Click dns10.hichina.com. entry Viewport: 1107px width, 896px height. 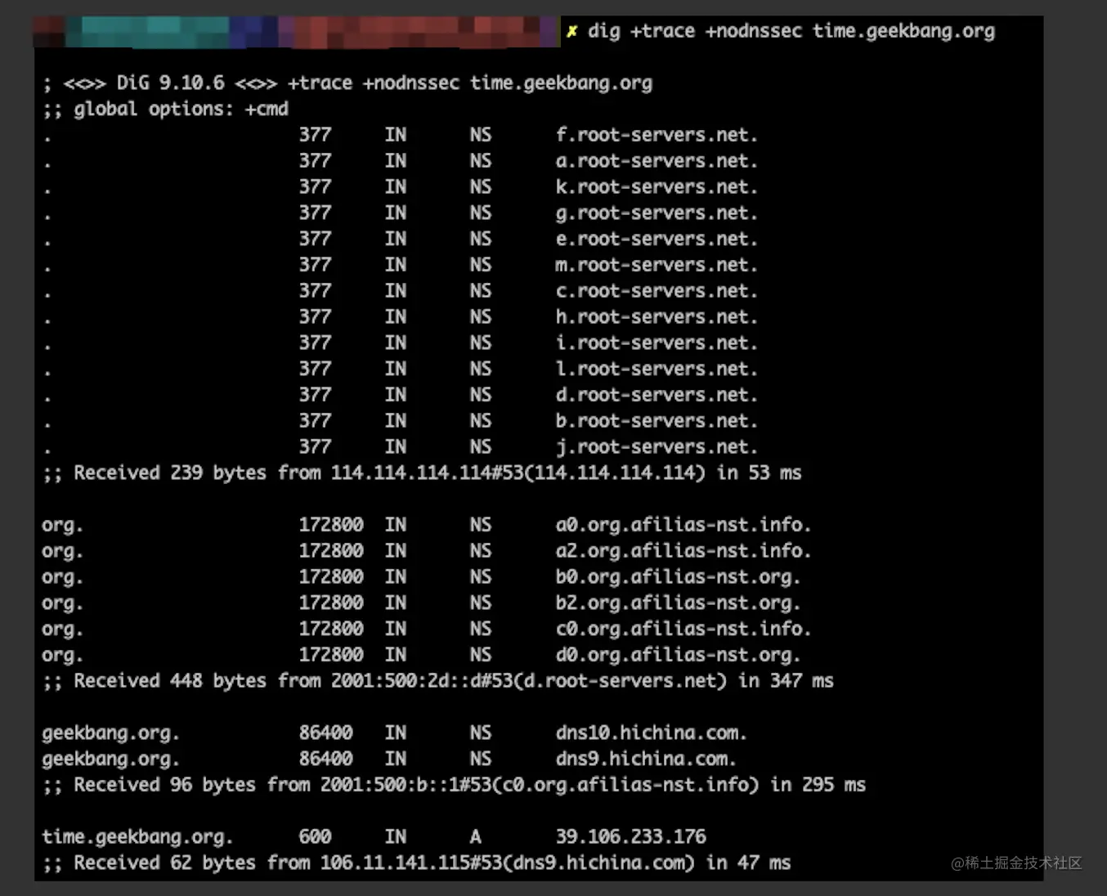651,733
